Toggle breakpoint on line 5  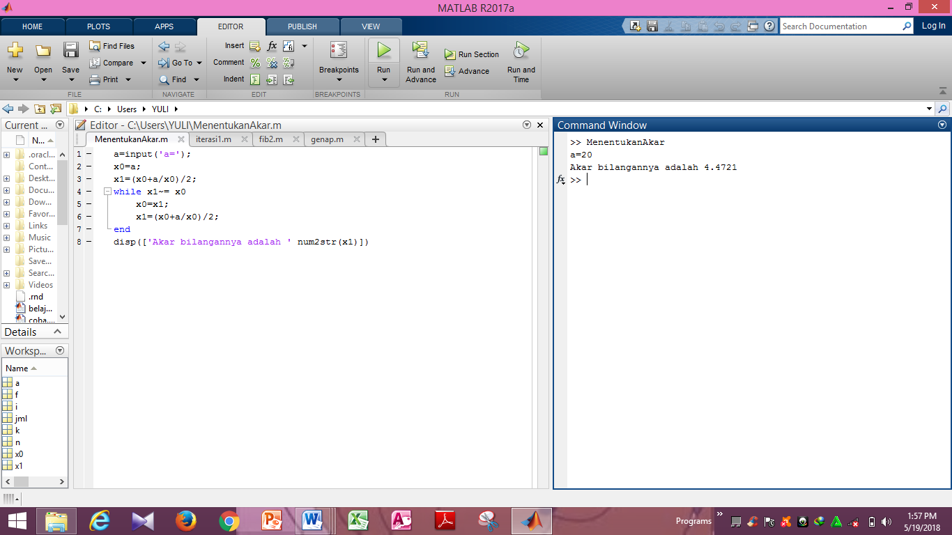pyautogui.click(x=89, y=204)
